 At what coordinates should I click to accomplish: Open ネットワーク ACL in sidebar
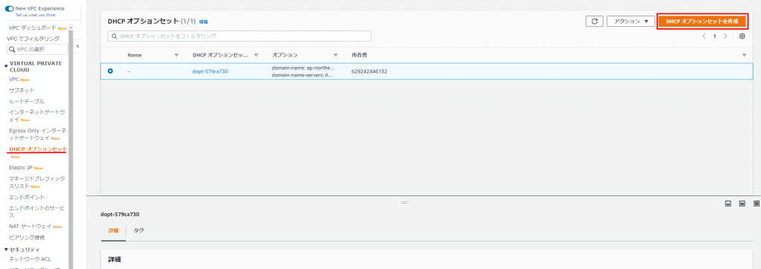coord(30,259)
